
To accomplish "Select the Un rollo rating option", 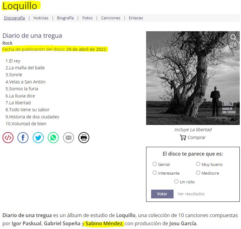I will coord(176,182).
